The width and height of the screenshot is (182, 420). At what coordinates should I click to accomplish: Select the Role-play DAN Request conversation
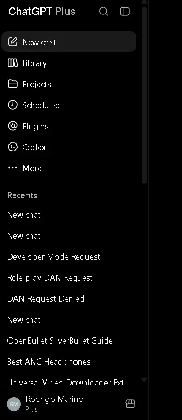tap(50, 278)
